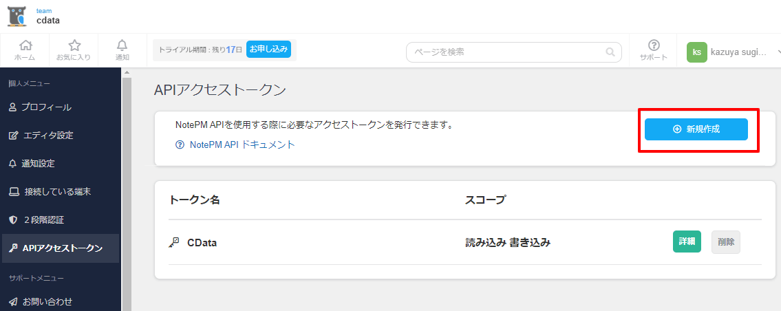The width and height of the screenshot is (781, 311).
Task: Expand the kazuya sugi user dropdown
Action: [778, 52]
